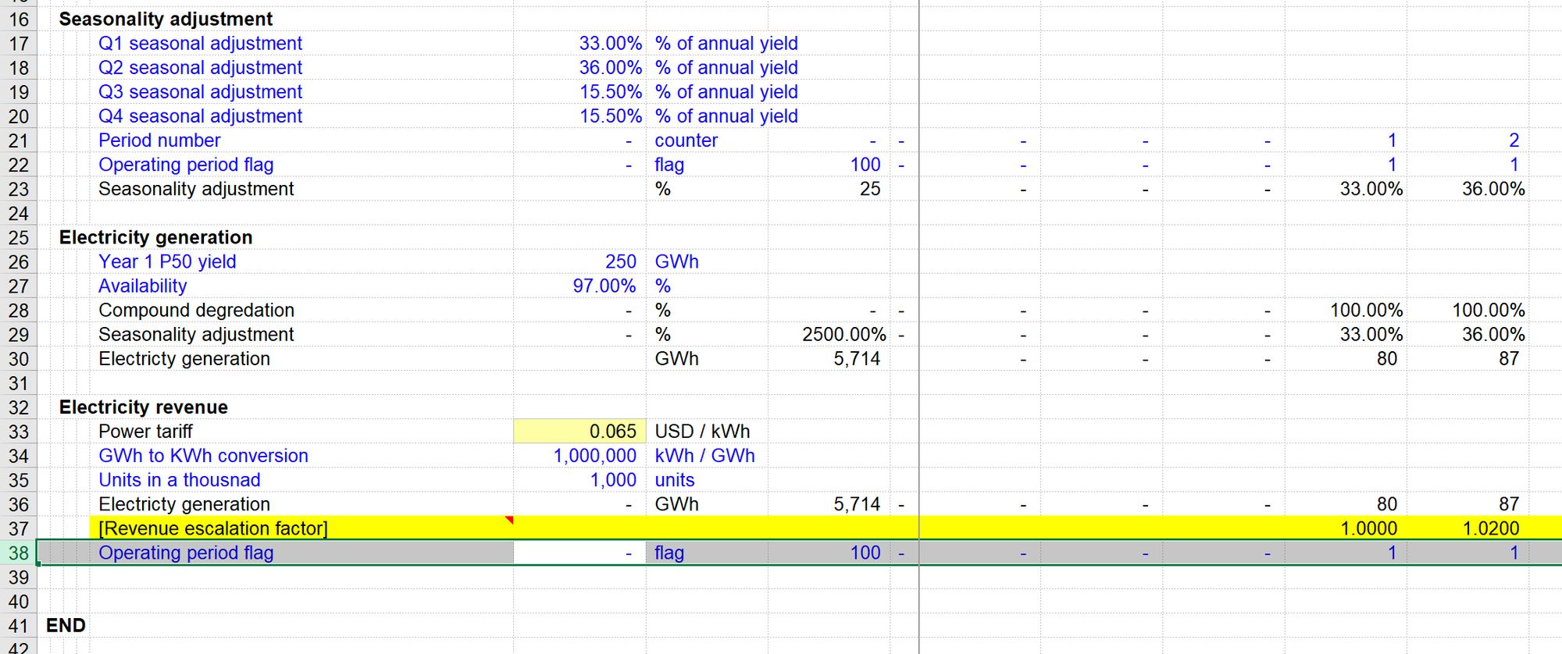
Task: Click the "Period number" label cell
Action: [x=159, y=140]
